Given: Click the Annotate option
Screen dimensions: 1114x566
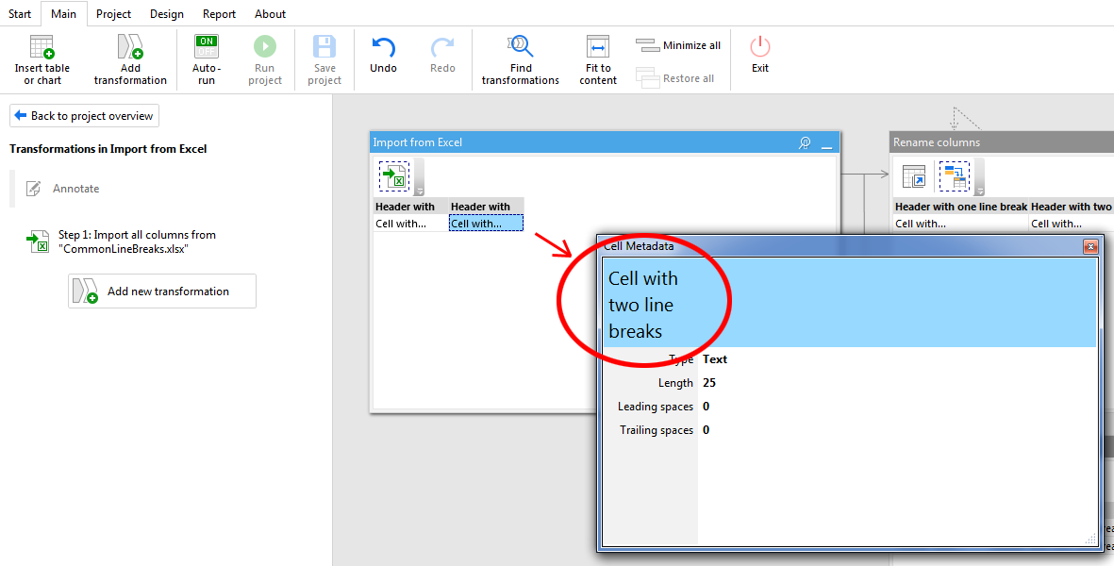Looking at the screenshot, I should tap(64, 188).
